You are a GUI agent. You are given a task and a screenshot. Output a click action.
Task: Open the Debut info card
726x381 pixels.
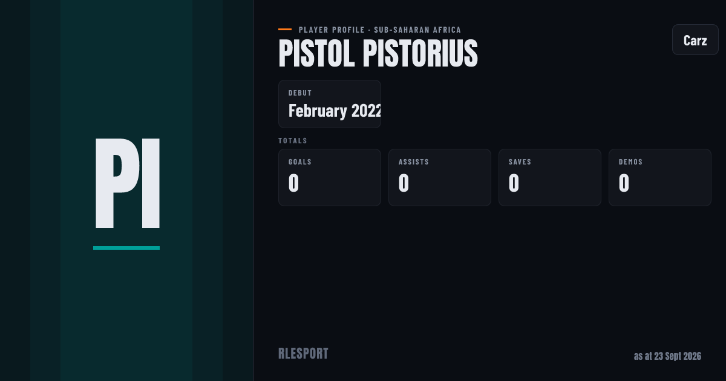[330, 104]
